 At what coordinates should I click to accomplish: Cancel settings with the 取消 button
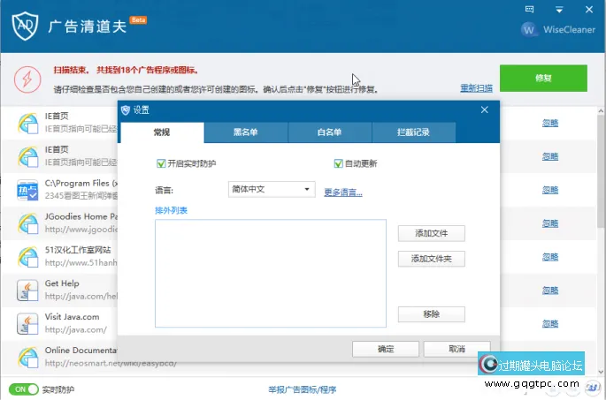(x=456, y=349)
